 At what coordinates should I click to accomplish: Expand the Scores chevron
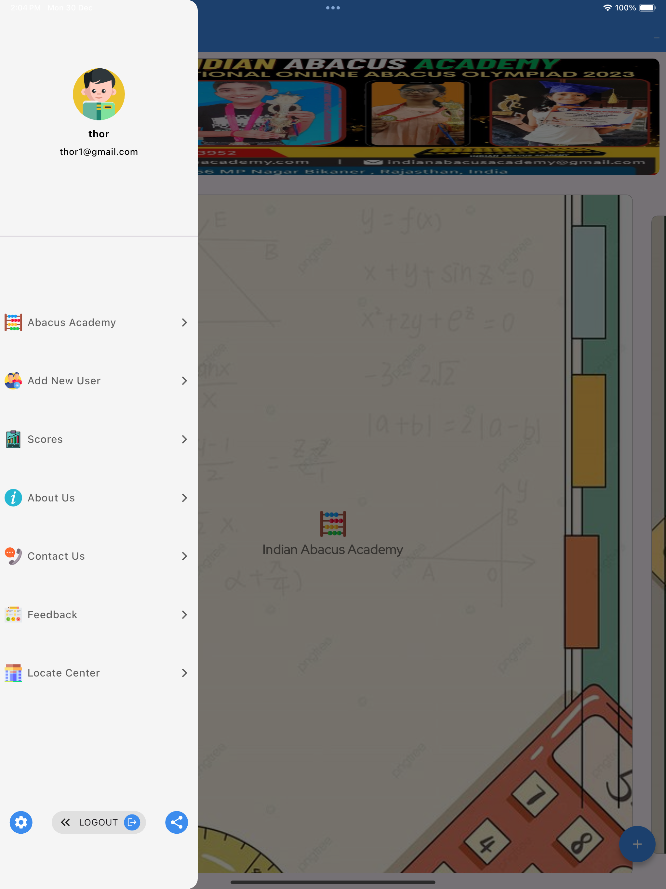coord(184,439)
